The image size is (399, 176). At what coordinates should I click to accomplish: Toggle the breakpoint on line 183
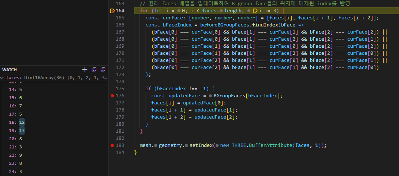tap(112, 145)
